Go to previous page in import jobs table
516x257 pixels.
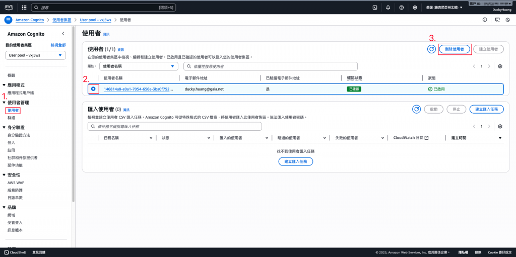coord(474,127)
